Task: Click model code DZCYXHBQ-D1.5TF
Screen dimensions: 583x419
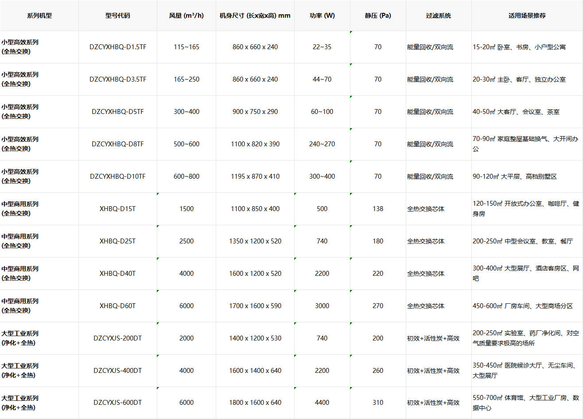Action: click(x=118, y=47)
